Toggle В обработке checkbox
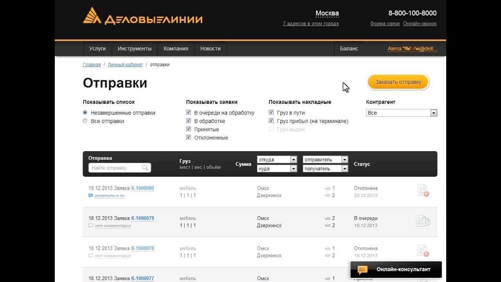 tap(189, 121)
